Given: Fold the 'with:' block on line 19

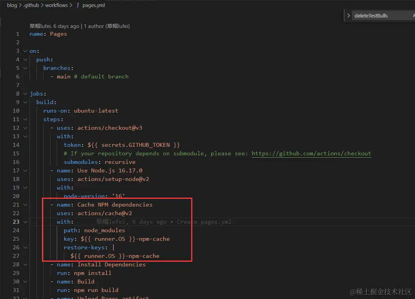Looking at the screenshot, I should [25, 188].
